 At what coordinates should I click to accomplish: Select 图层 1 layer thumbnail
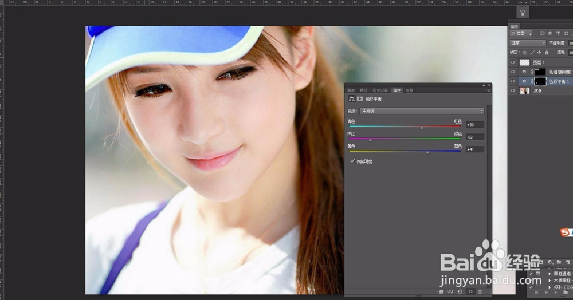click(x=525, y=62)
